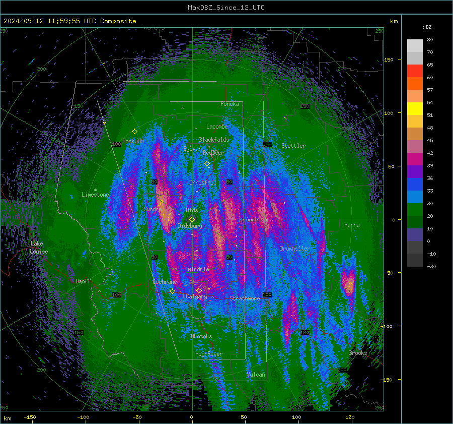The height and width of the screenshot is (424, 453).
Task: Select the yellow diamond marker at radar center near Didsbury
Action: pyautogui.click(x=192, y=220)
